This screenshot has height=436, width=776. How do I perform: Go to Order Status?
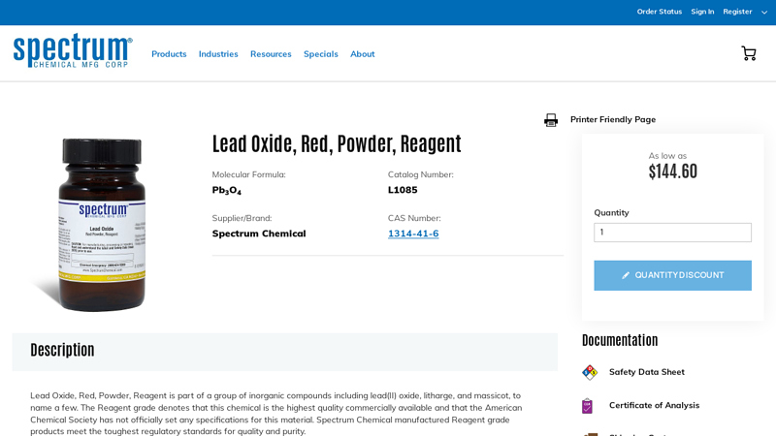(x=660, y=12)
